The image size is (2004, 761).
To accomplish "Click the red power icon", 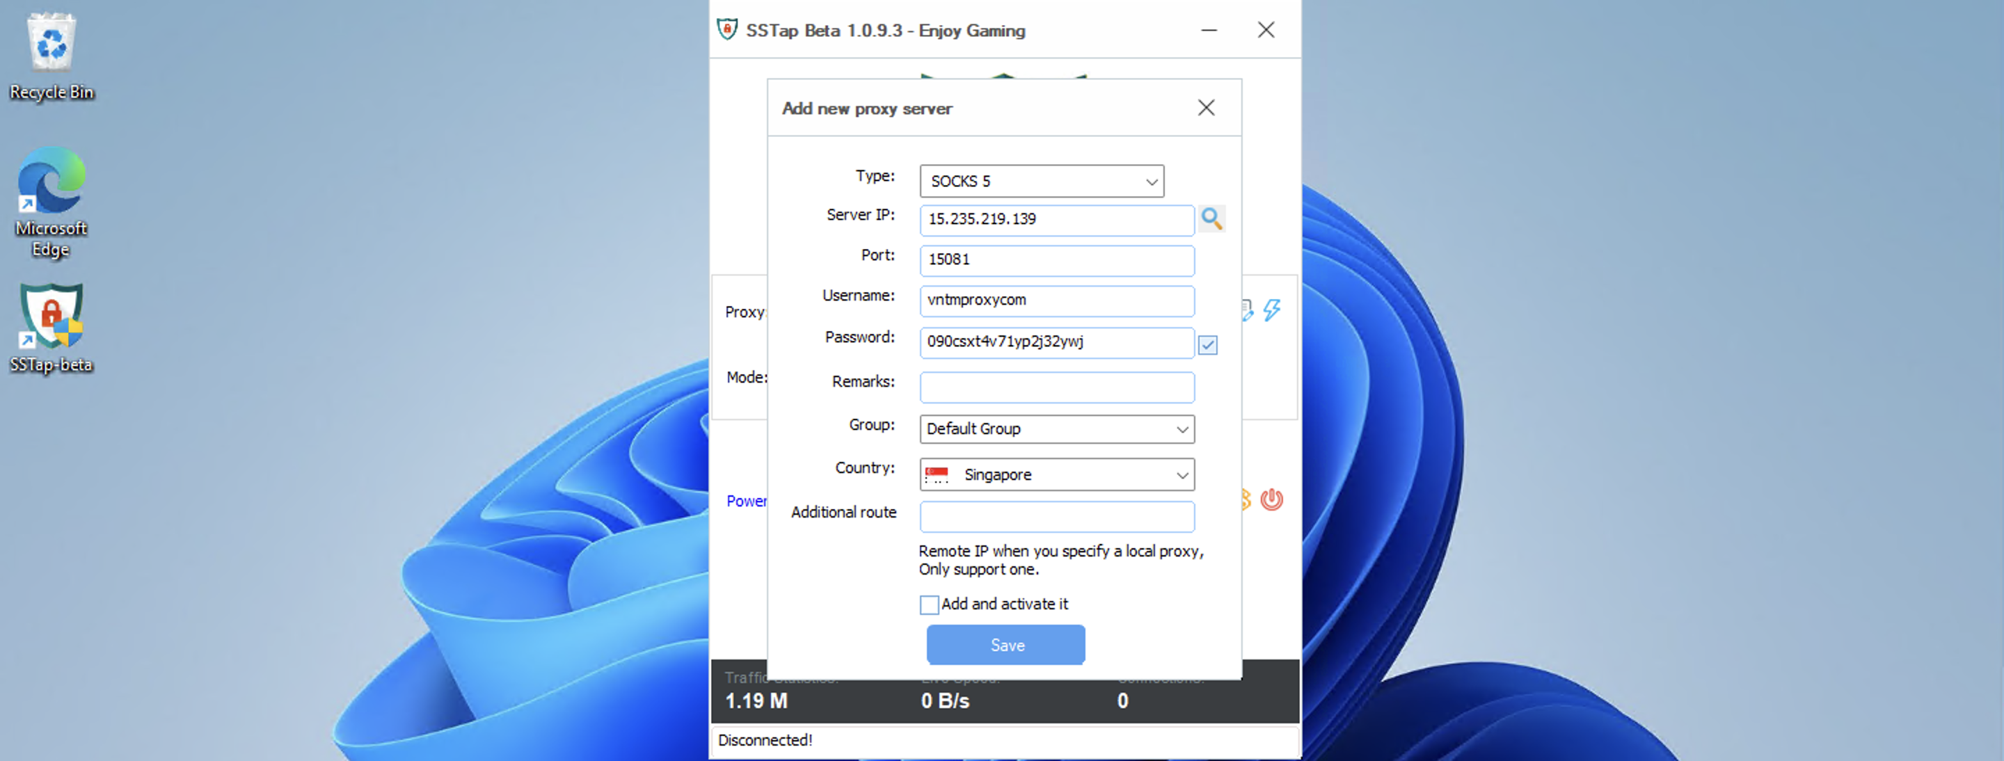I will tap(1271, 499).
